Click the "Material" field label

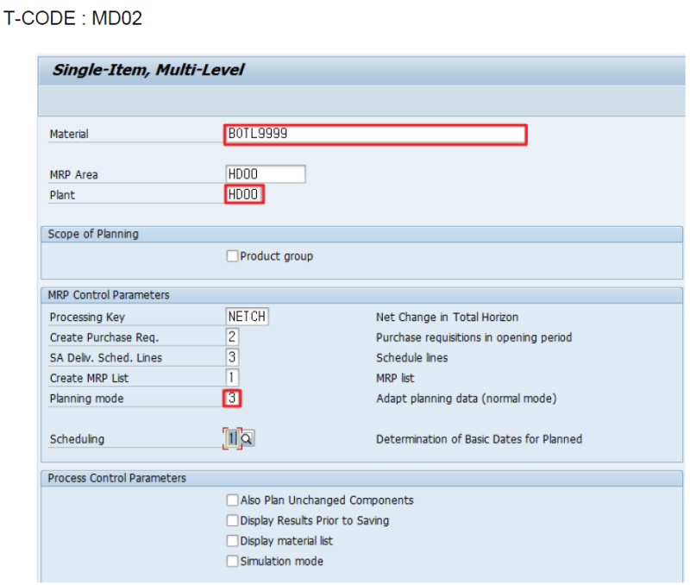69,135
